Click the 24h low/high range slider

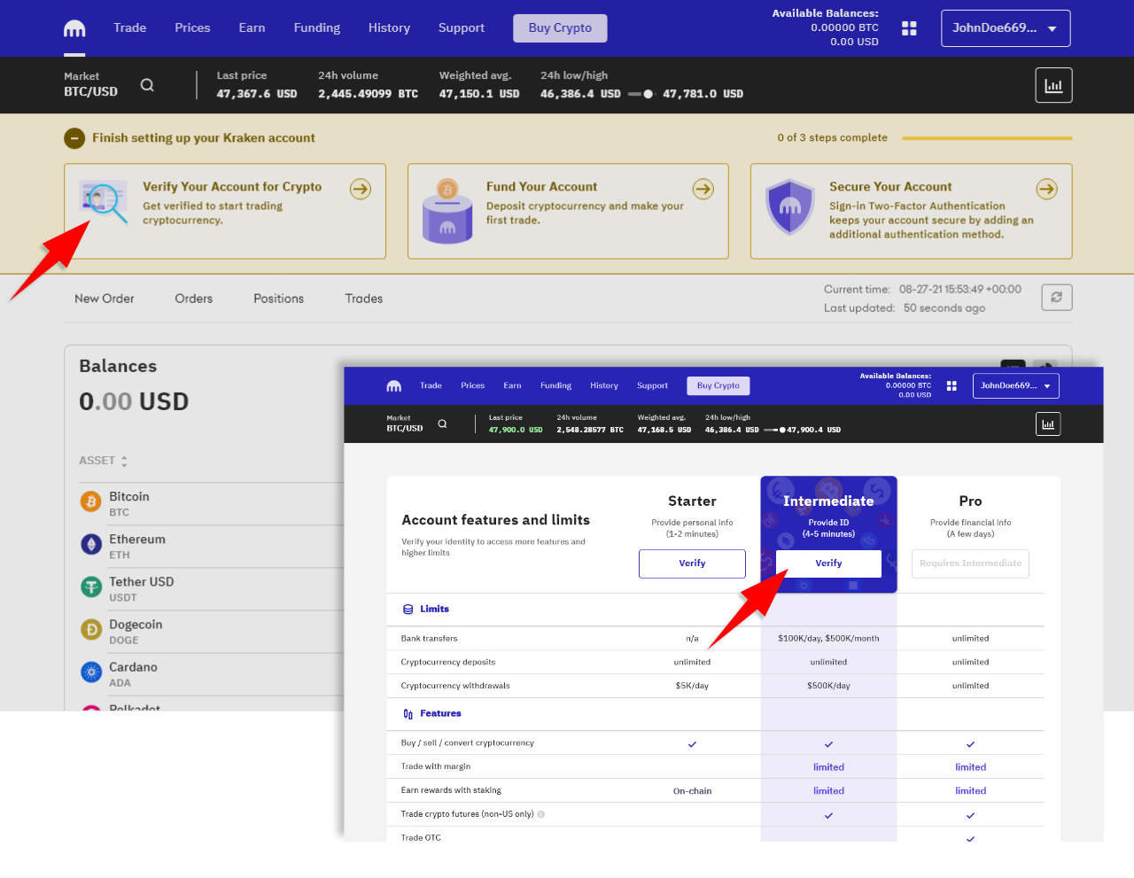pos(641,94)
